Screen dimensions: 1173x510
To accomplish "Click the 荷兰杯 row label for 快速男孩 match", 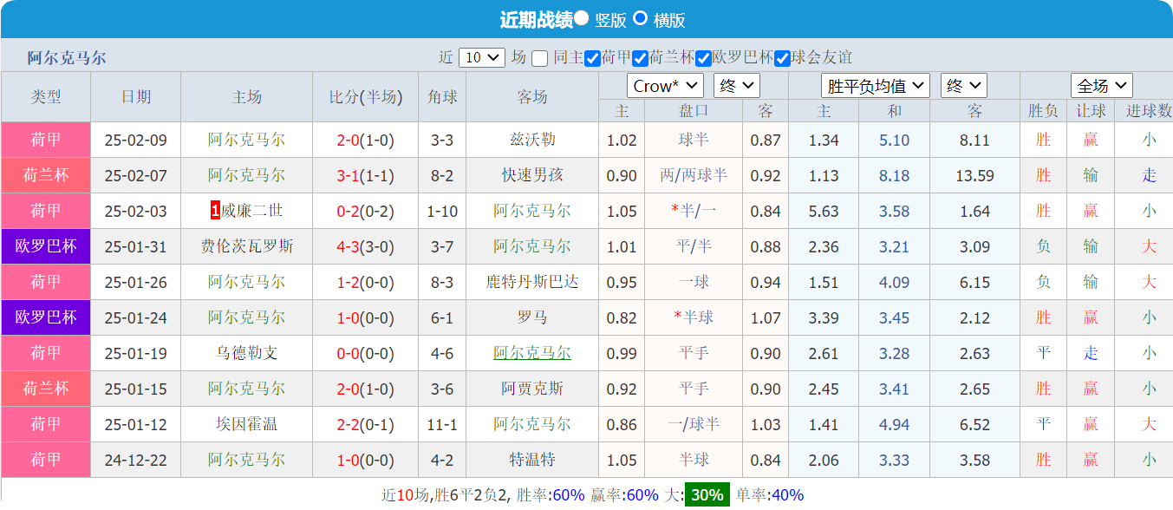I will [x=45, y=175].
